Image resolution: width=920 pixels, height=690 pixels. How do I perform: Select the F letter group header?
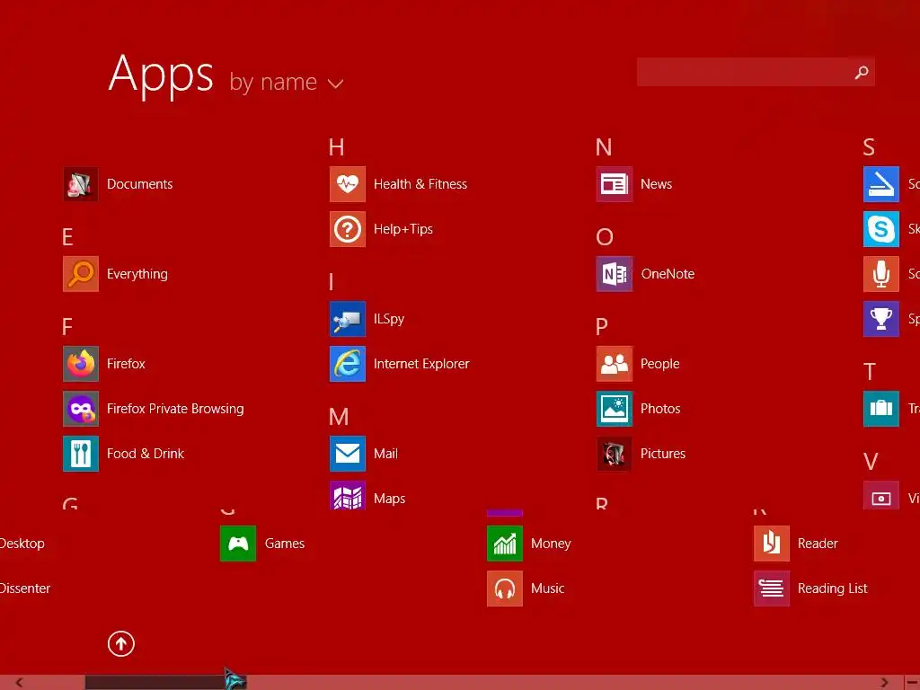pyautogui.click(x=67, y=327)
